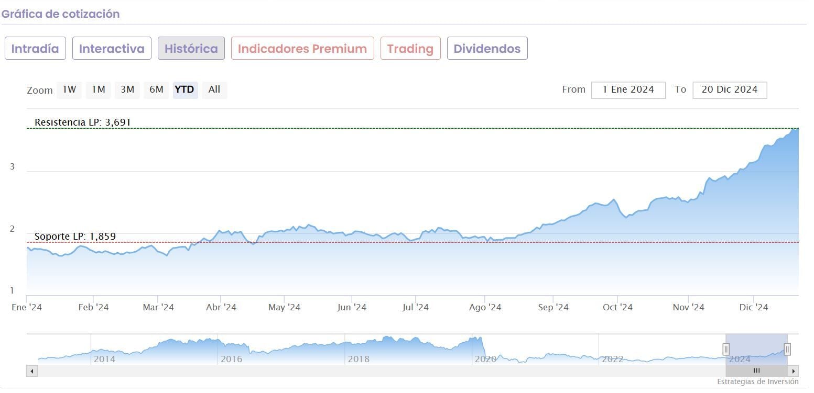Image resolution: width=814 pixels, height=393 pixels.
Task: Show the Dividendos tab
Action: coord(487,49)
